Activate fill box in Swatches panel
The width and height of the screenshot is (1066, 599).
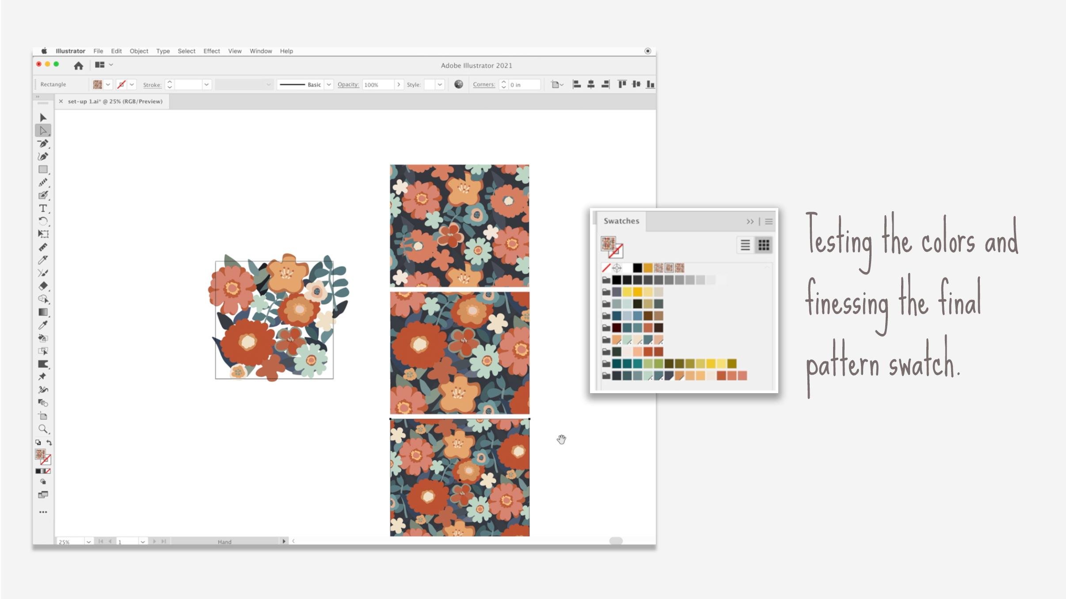tap(608, 243)
